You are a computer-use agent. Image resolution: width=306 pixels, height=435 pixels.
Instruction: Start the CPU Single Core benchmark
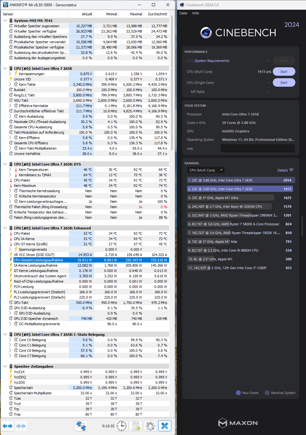click(284, 82)
